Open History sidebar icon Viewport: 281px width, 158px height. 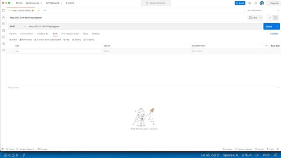tap(4, 50)
